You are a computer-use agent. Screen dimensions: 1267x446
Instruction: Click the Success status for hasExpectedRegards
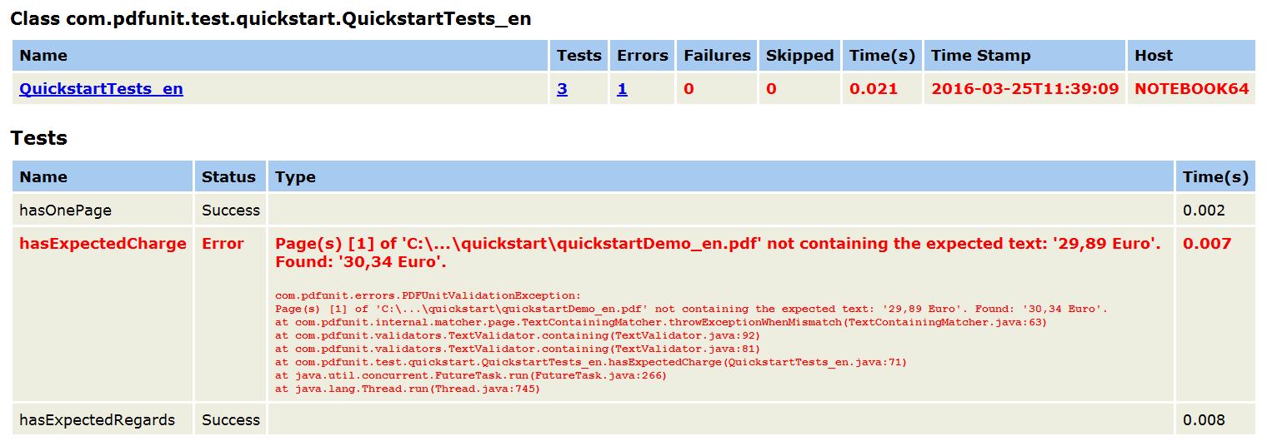[x=231, y=420]
